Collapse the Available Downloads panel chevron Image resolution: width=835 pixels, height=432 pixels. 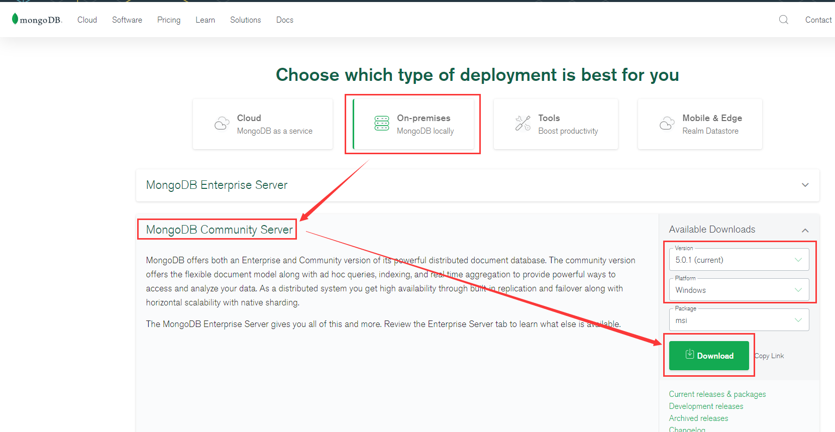tap(805, 230)
